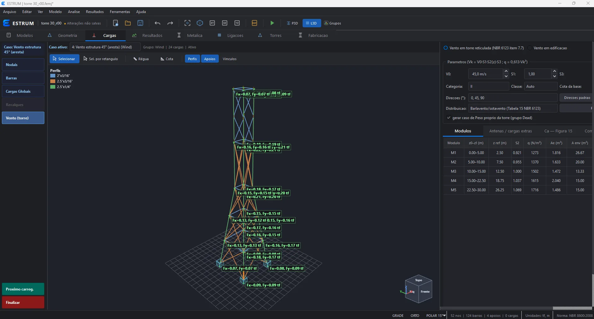Undo the last action
The image size is (594, 319).
pyautogui.click(x=158, y=23)
